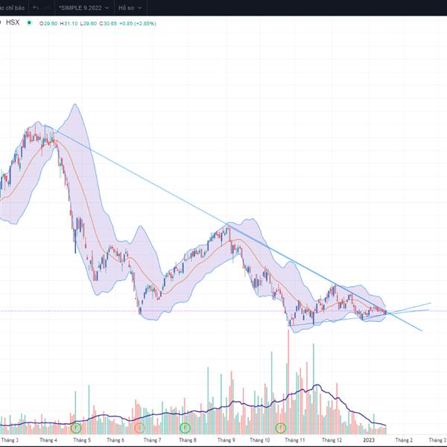Click the dimmed redo arrow in top toolbar

pos(48,7)
